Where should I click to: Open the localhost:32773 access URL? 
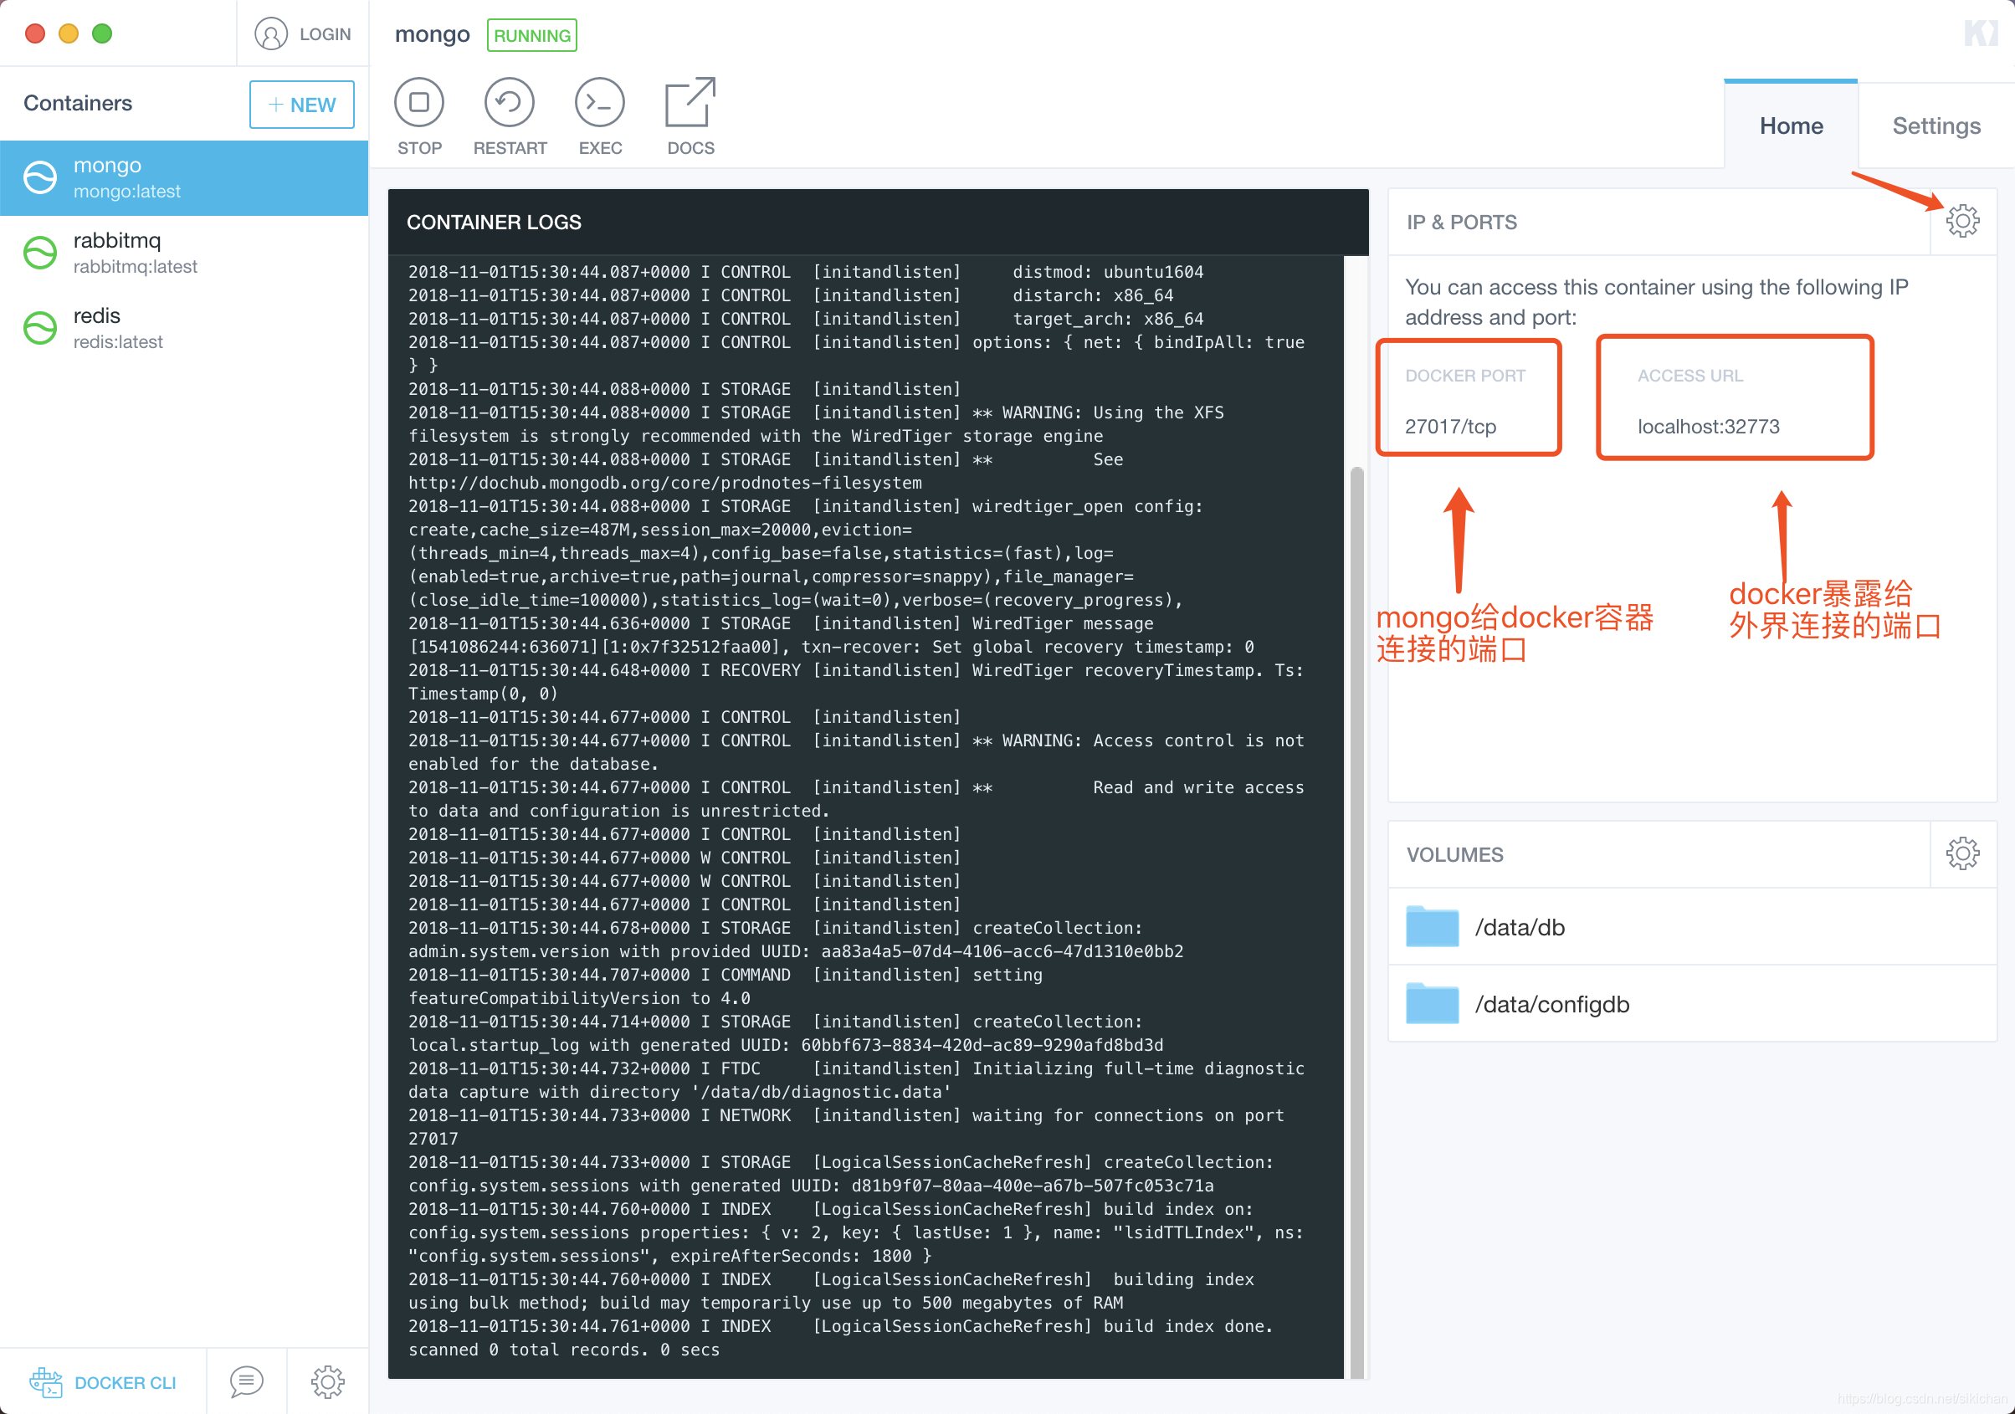pyautogui.click(x=1708, y=427)
